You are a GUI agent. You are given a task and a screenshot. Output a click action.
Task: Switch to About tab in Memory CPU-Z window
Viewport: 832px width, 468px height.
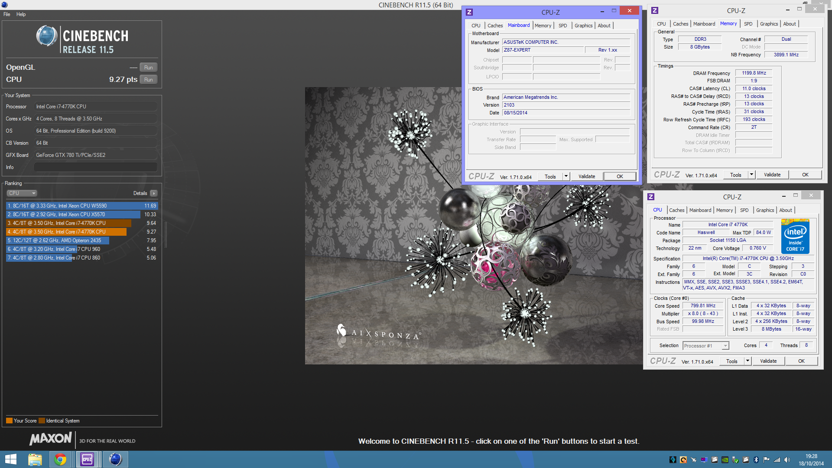pos(789,24)
